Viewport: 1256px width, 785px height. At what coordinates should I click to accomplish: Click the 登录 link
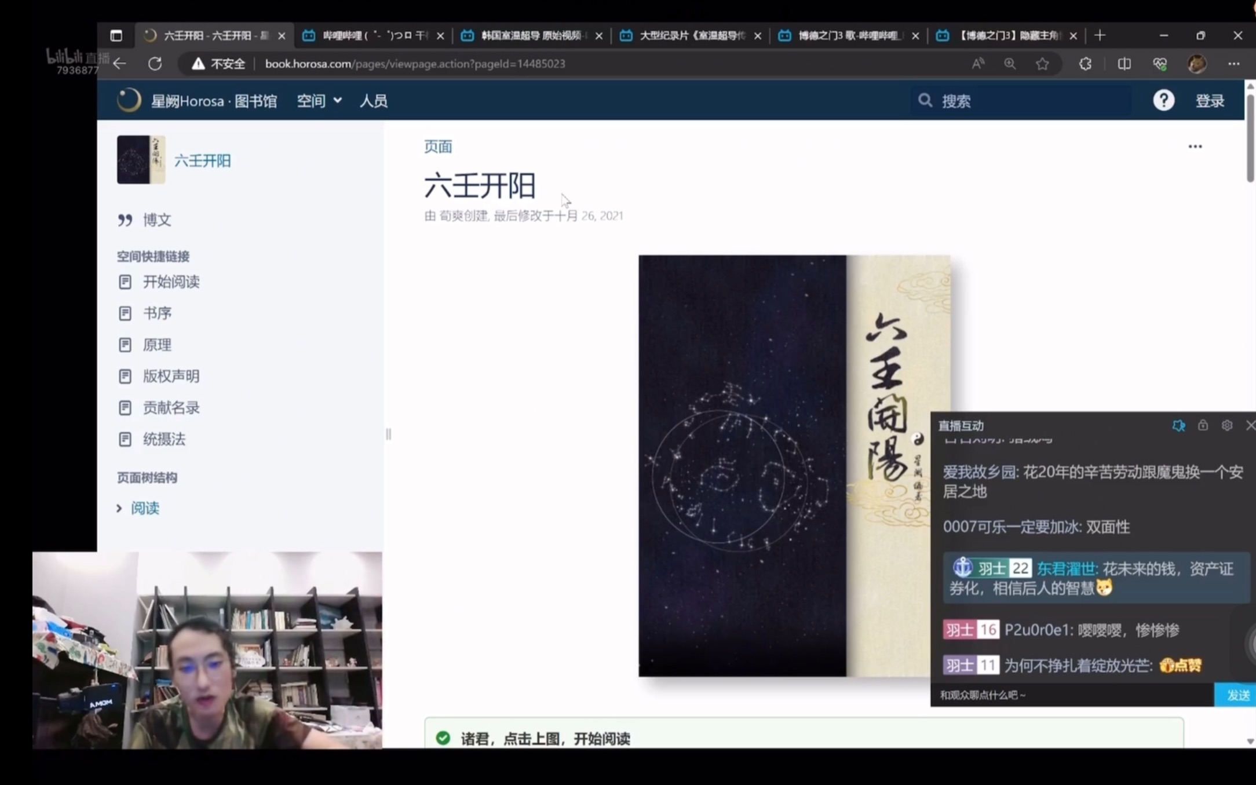click(x=1210, y=101)
